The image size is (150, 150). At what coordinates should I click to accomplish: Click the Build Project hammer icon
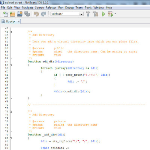pyautogui.click(x=88, y=14)
